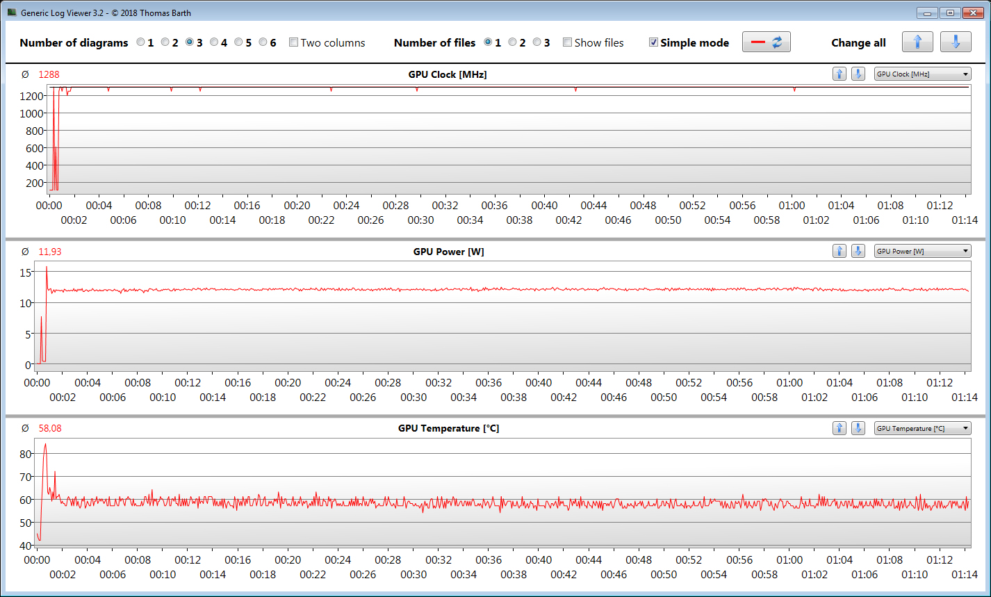Minimize the Generic Log Viewer window

927,13
